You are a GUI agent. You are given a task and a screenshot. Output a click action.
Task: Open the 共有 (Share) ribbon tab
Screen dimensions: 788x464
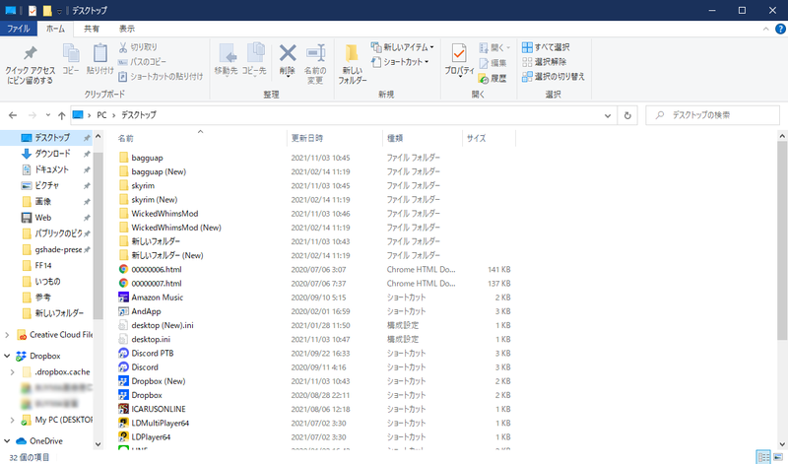tap(91, 30)
